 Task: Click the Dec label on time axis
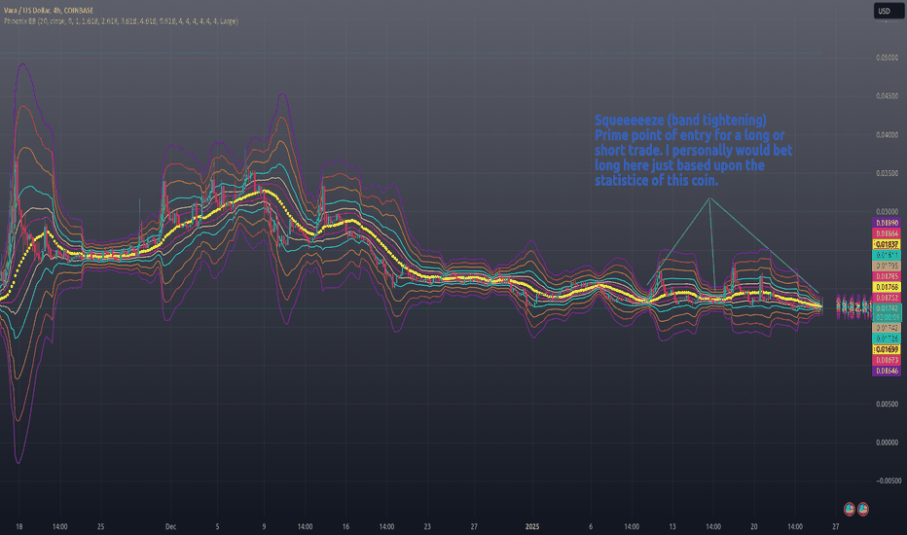tap(170, 526)
